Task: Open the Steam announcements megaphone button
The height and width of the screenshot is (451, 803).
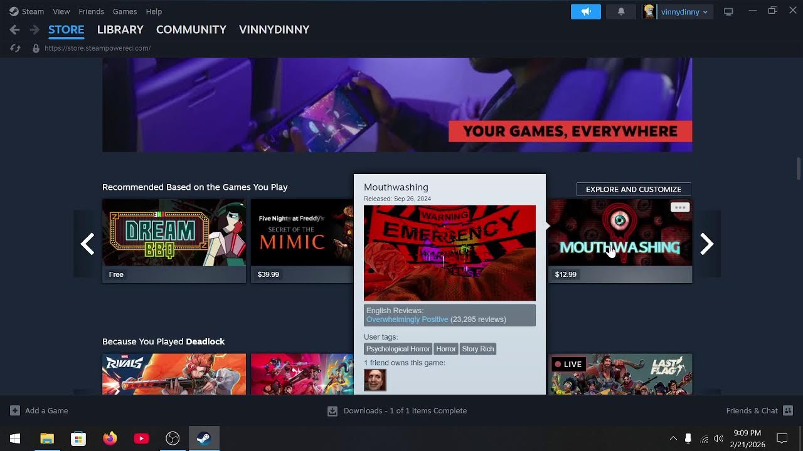Action: point(586,11)
